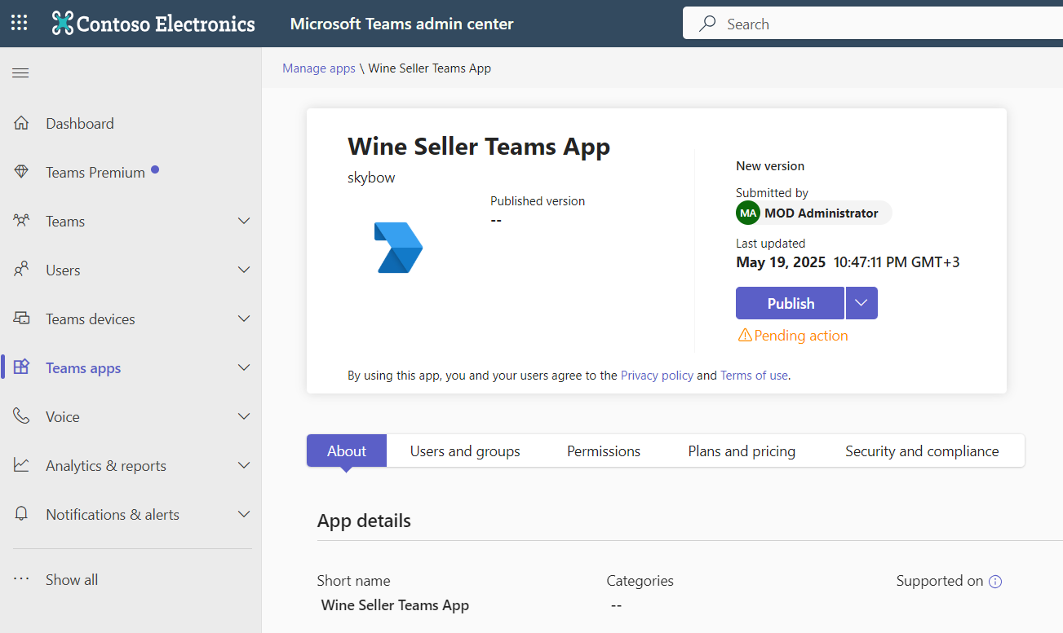1063x633 pixels.
Task: Open the app launcher waffle icon
Action: tap(20, 24)
